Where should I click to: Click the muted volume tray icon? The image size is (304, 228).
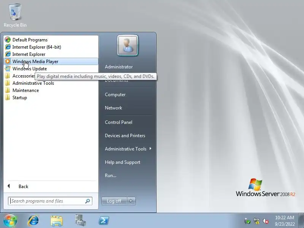265,221
